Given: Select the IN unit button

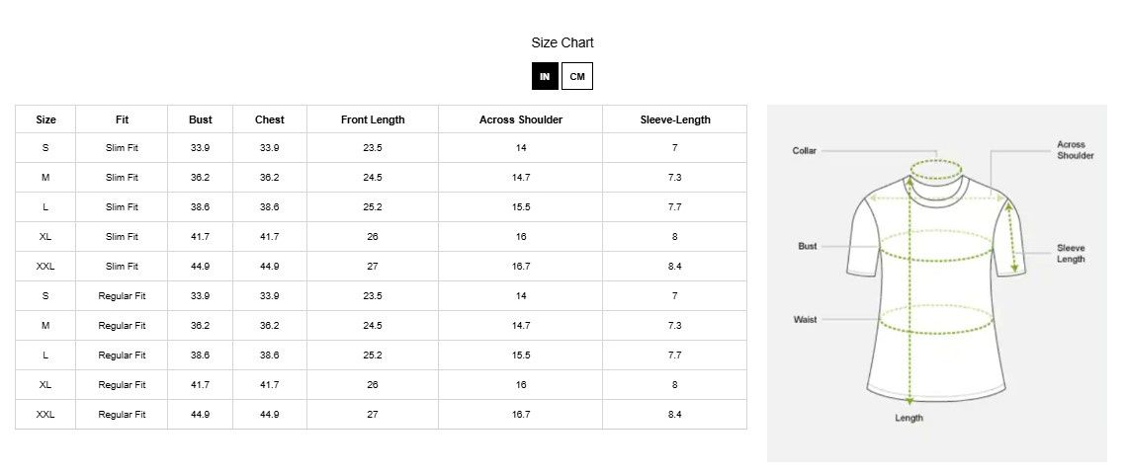Looking at the screenshot, I should coord(545,76).
